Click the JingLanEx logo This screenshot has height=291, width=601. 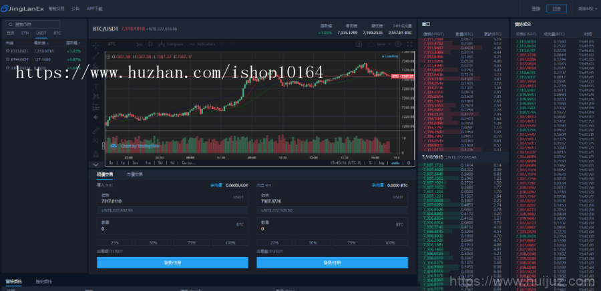click(22, 9)
